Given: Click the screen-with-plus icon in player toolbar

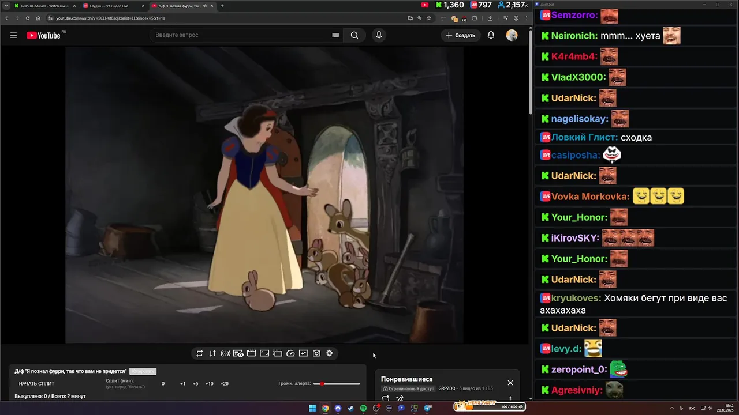Looking at the screenshot, I should (x=304, y=353).
